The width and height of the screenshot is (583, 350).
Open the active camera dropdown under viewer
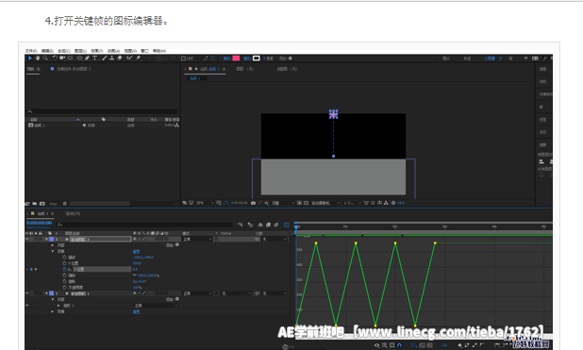[x=325, y=203]
